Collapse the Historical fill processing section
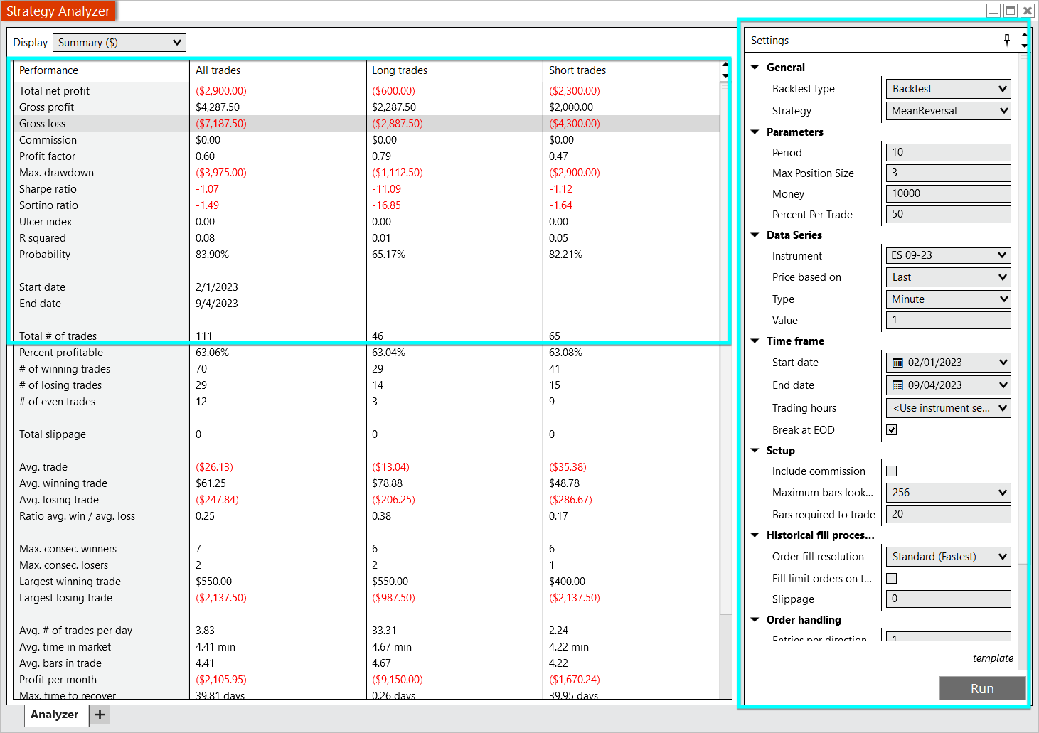Image resolution: width=1039 pixels, height=733 pixels. [755, 535]
